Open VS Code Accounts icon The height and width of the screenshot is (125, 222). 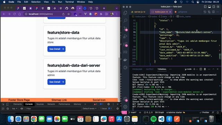pyautogui.click(x=125, y=99)
